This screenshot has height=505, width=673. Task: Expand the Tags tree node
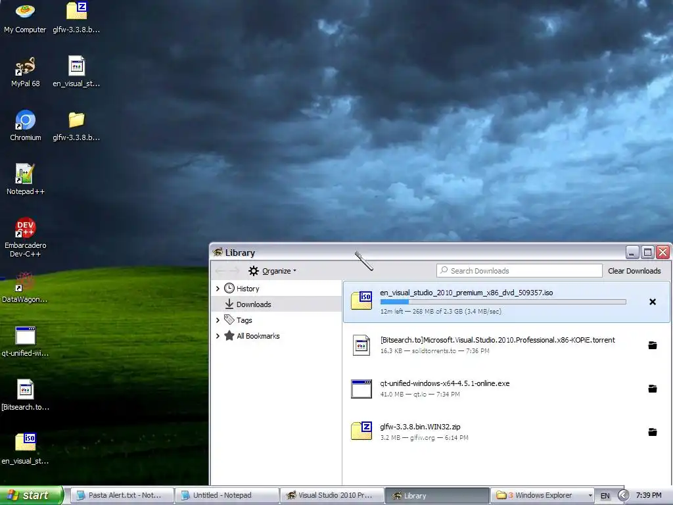point(218,320)
